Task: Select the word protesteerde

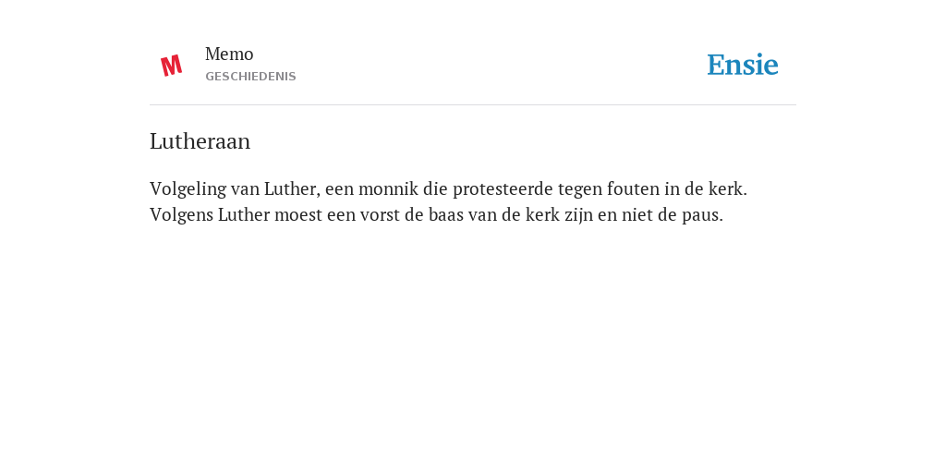Action: (x=503, y=190)
